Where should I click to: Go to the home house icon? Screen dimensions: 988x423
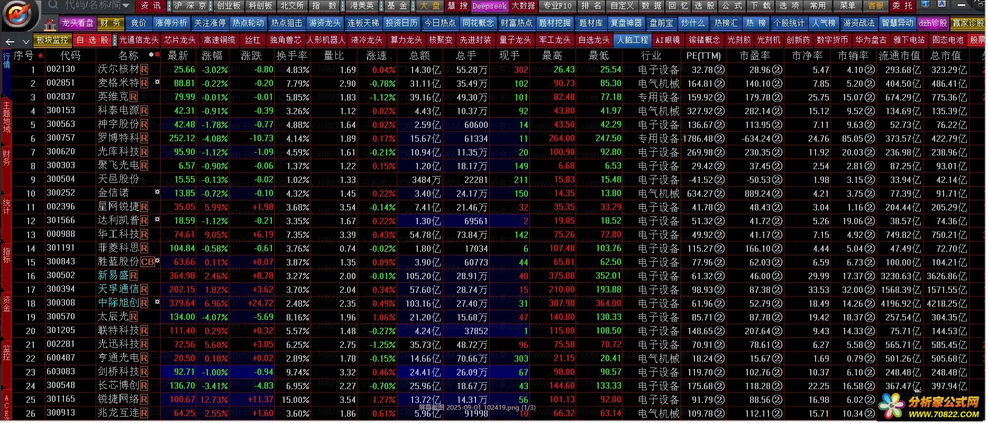click(50, 24)
